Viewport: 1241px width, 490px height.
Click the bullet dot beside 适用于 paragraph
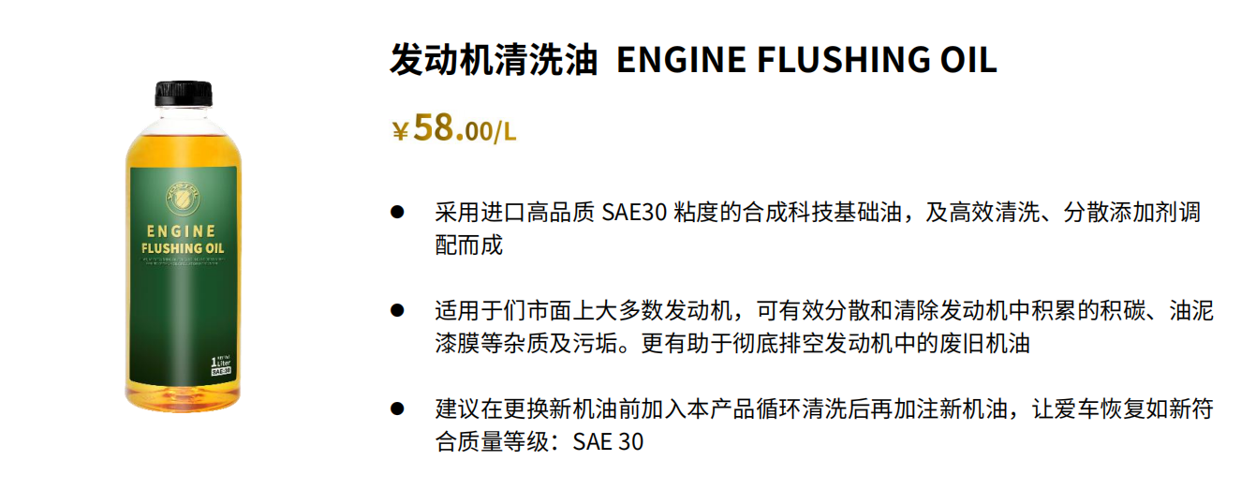397,309
